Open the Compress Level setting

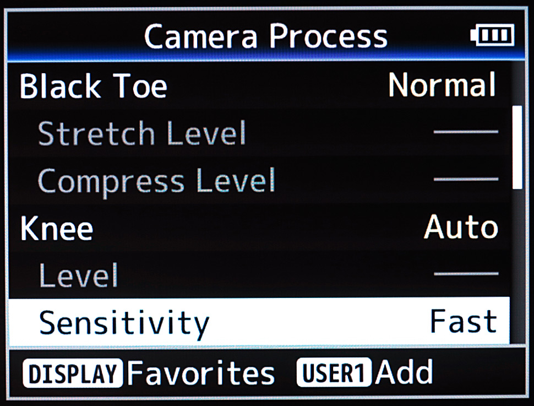coord(156,180)
